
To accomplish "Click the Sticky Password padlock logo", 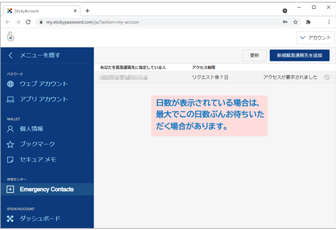I will tap(10, 37).
